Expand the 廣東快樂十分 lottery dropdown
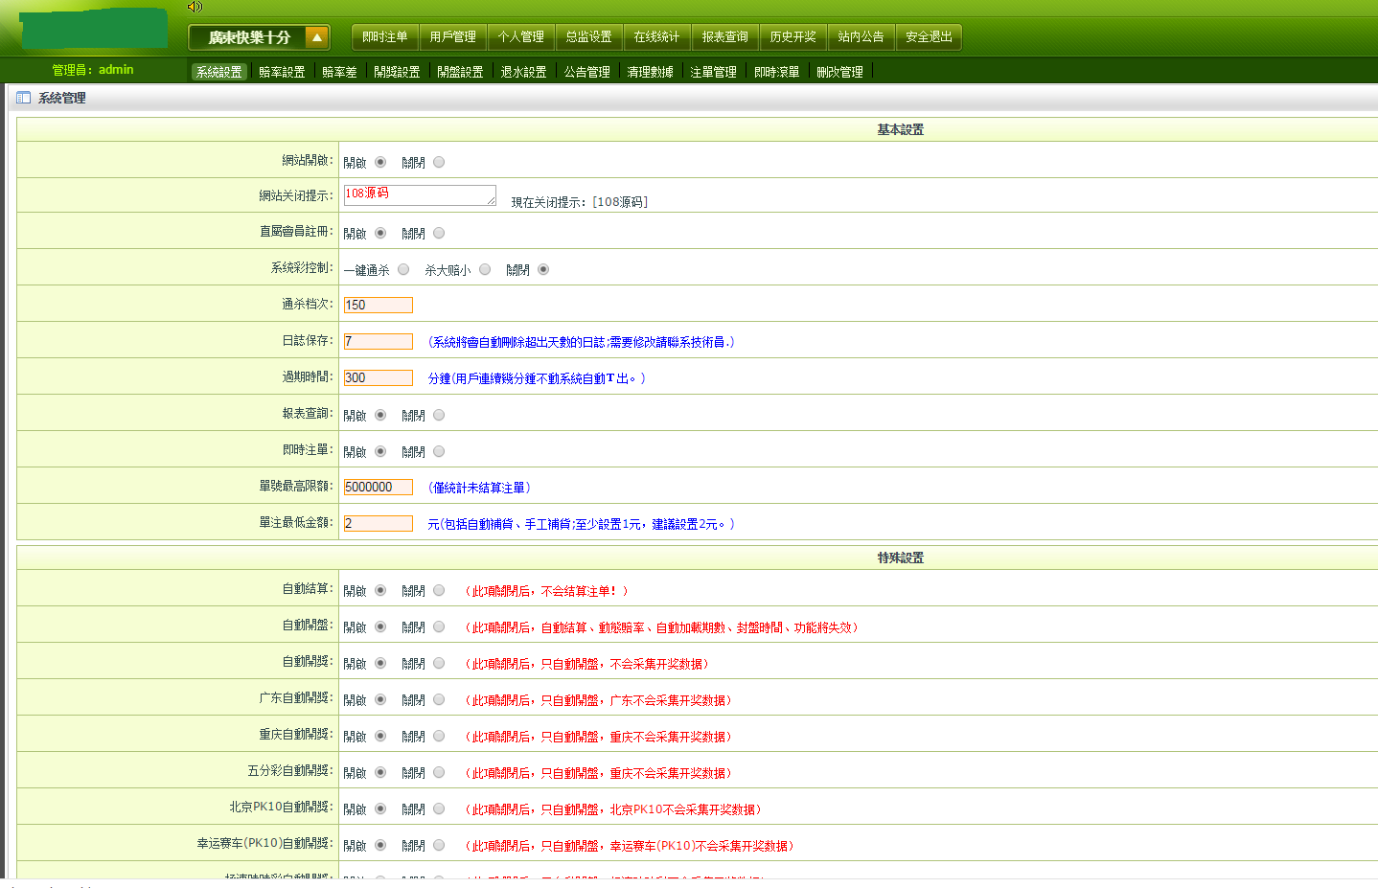This screenshot has height=888, width=1378. click(316, 36)
